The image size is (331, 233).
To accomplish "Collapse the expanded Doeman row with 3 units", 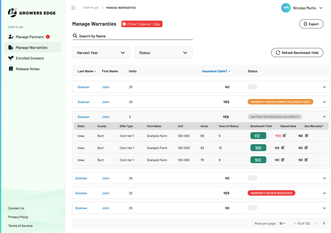I will pyautogui.click(x=325, y=117).
